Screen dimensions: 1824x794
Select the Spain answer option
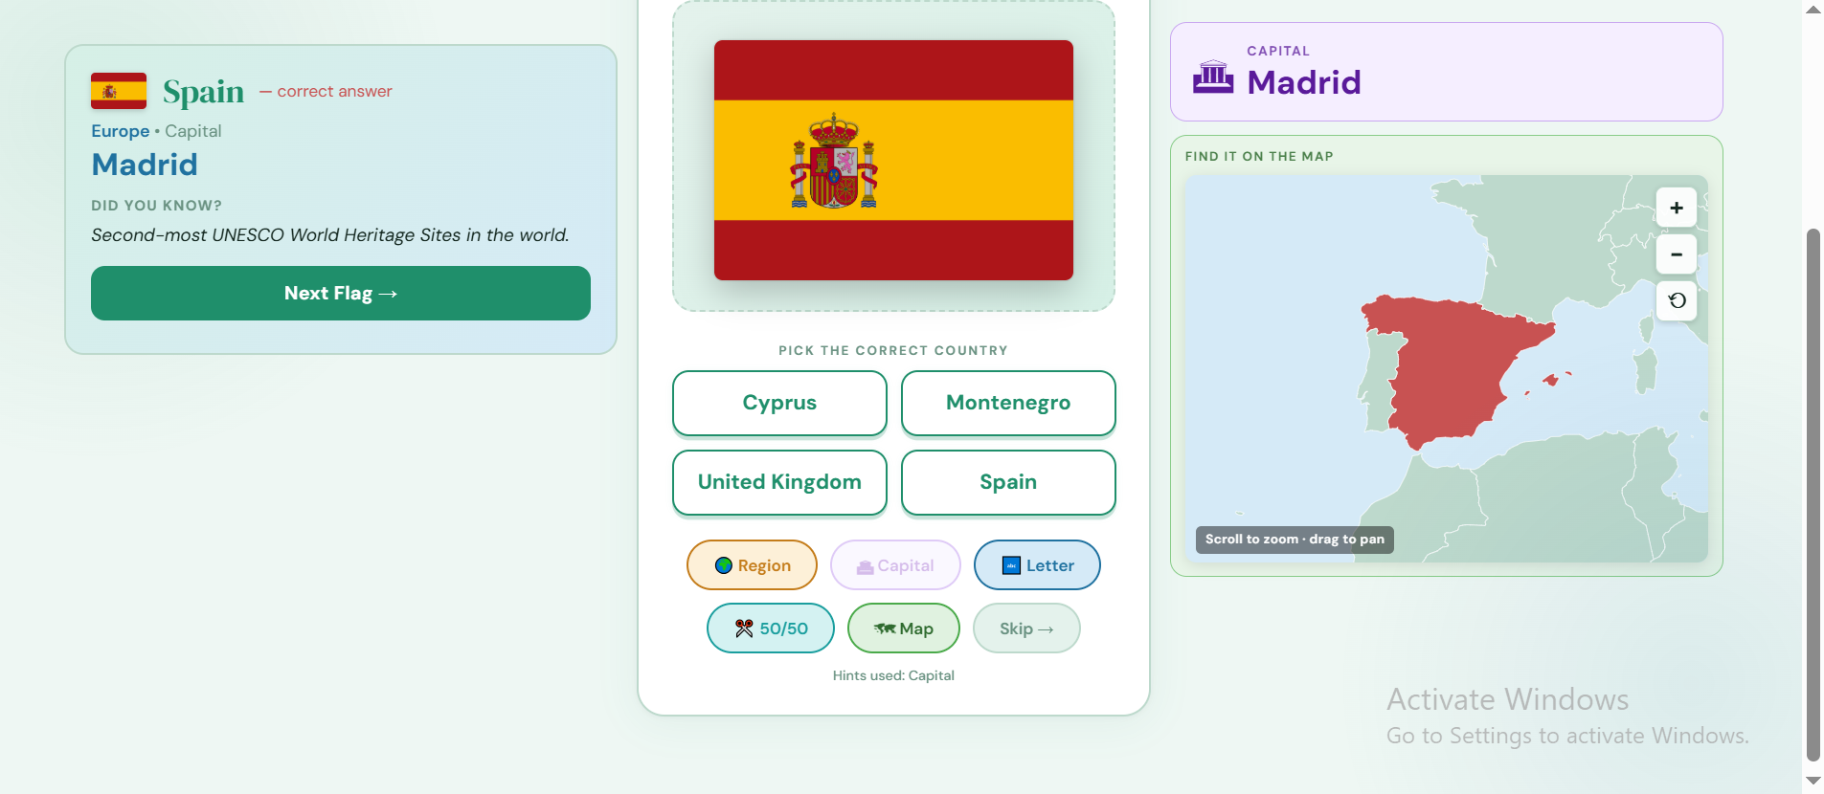point(1008,482)
